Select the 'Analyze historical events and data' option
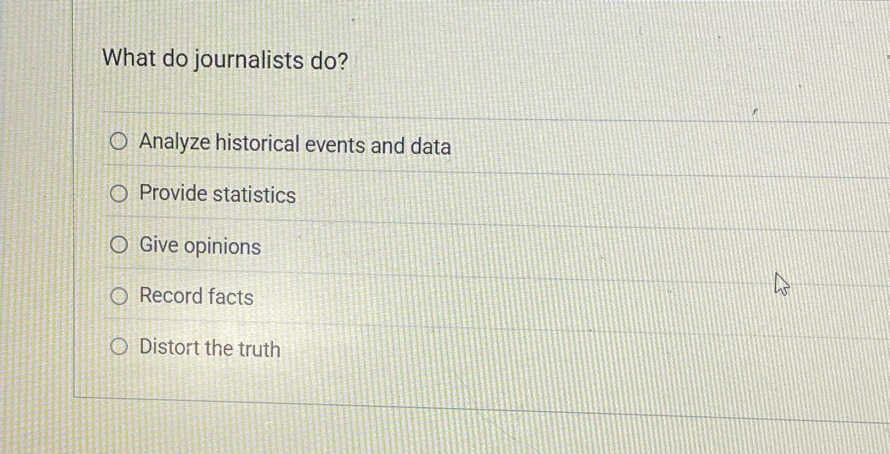This screenshot has height=454, width=890. pos(118,142)
